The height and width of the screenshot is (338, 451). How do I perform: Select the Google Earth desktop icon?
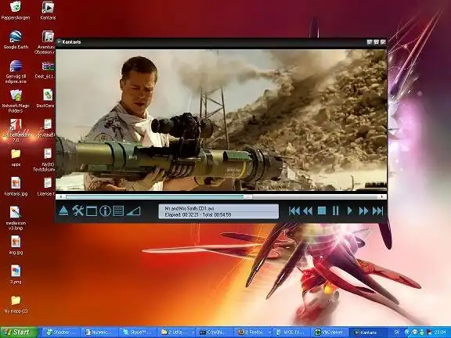coord(16,40)
